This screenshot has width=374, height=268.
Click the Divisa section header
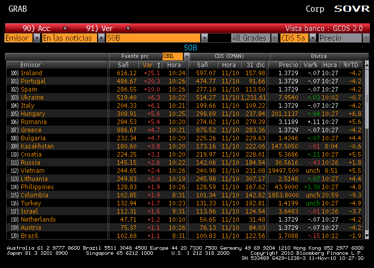coord(319,56)
